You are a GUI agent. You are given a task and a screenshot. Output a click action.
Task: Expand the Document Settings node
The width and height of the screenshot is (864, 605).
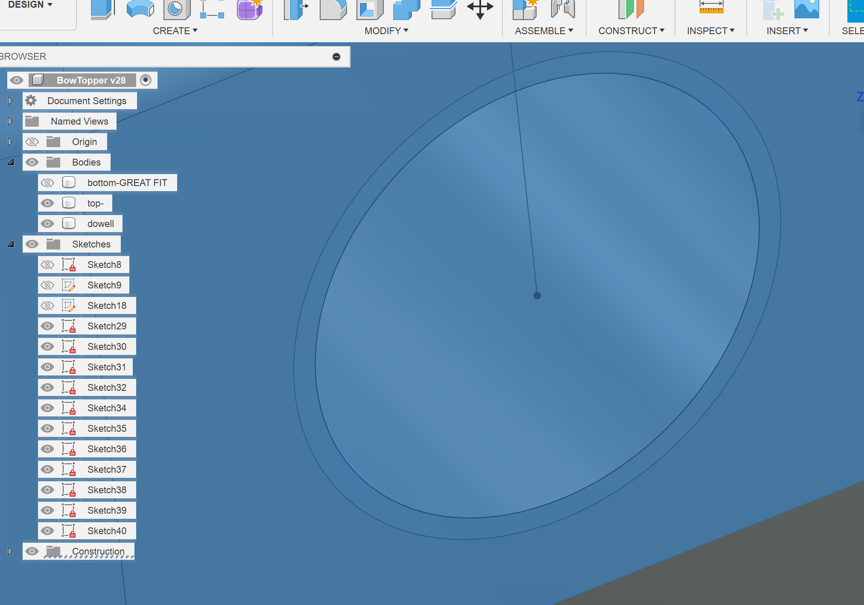(x=10, y=100)
